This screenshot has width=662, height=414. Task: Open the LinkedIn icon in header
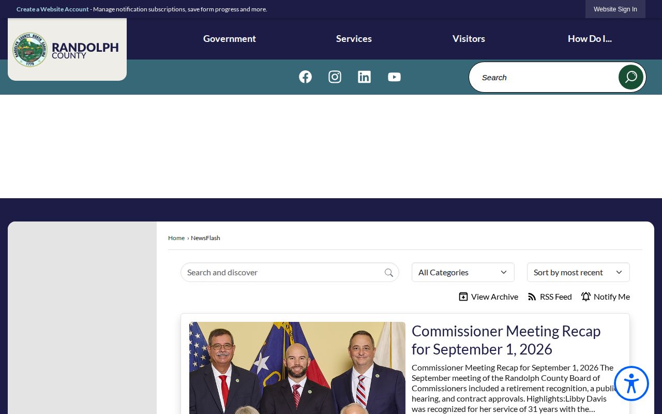364,77
